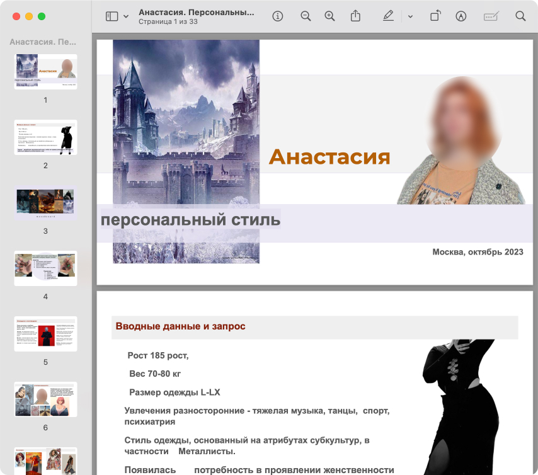Open the Share menu
The image size is (538, 475).
tap(355, 16)
